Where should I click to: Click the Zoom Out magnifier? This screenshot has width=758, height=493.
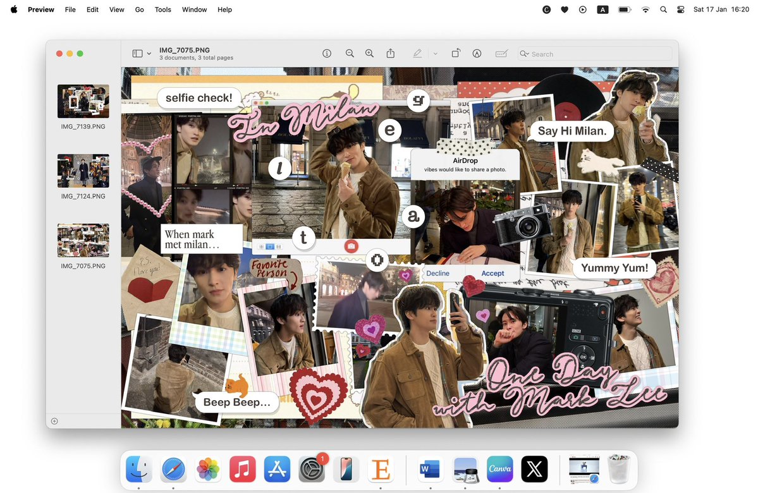pos(350,54)
